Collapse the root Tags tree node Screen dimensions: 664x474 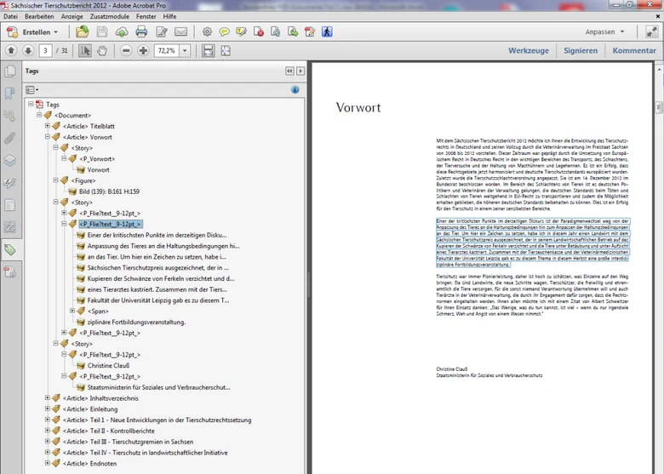31,104
